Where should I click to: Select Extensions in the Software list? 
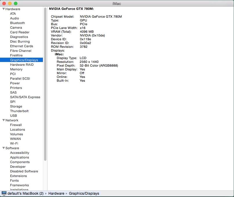[18, 176]
